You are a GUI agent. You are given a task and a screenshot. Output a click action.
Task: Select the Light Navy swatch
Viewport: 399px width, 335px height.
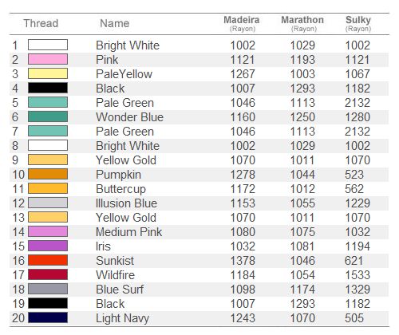(x=48, y=317)
